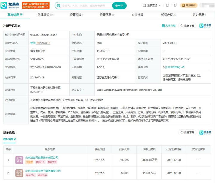
Task: Open the 知识产权 tab
Action: tap(168, 15)
